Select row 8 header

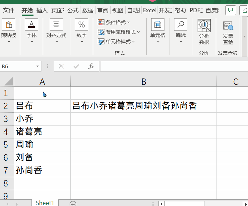pos(7,183)
